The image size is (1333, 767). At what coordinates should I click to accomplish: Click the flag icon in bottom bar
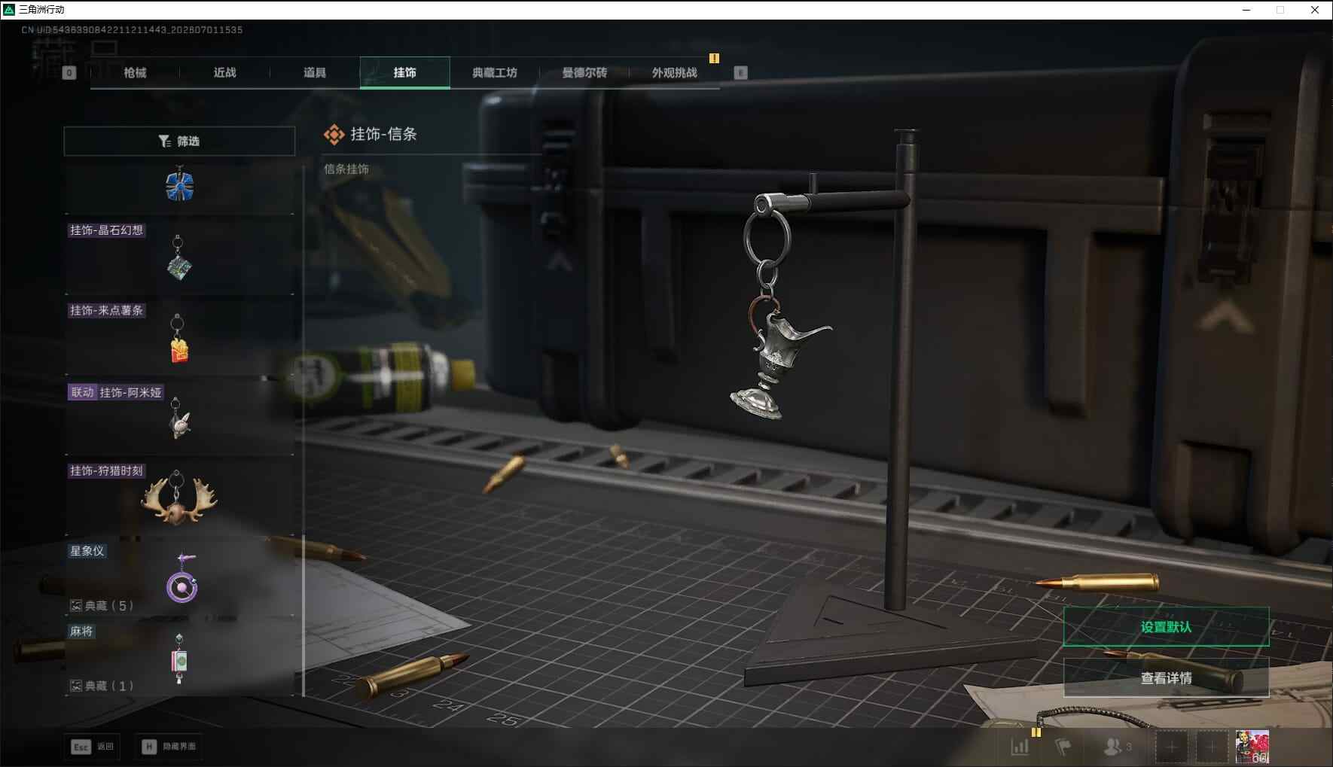tap(1063, 747)
